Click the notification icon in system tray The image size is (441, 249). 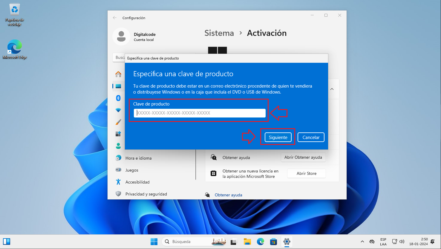(432, 242)
